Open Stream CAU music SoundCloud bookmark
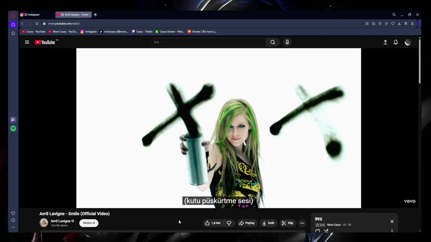This screenshot has width=431, height=242. click(202, 32)
